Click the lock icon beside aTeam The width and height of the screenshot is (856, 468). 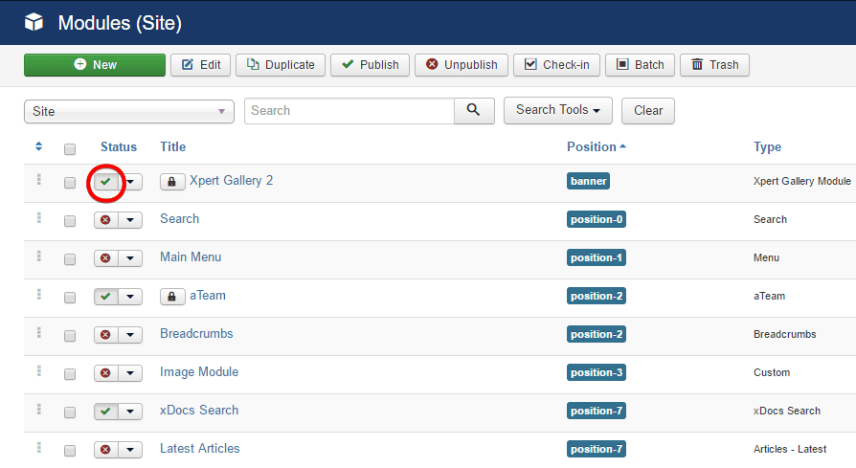point(172,297)
